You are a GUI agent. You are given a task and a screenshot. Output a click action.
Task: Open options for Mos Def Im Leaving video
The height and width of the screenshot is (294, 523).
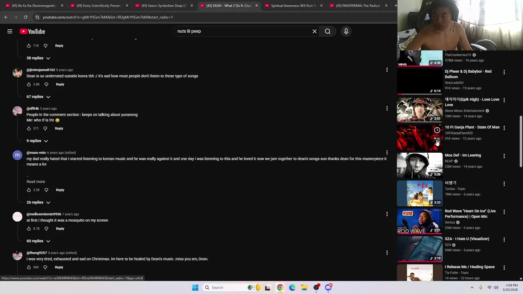[504, 156]
